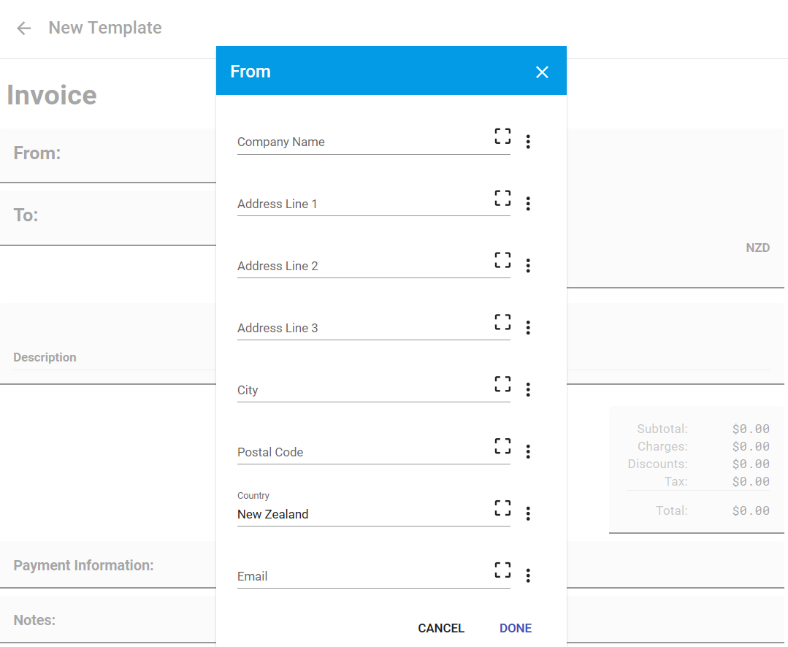Open three-dot menu for Country field
The image size is (788, 647).
tap(528, 514)
